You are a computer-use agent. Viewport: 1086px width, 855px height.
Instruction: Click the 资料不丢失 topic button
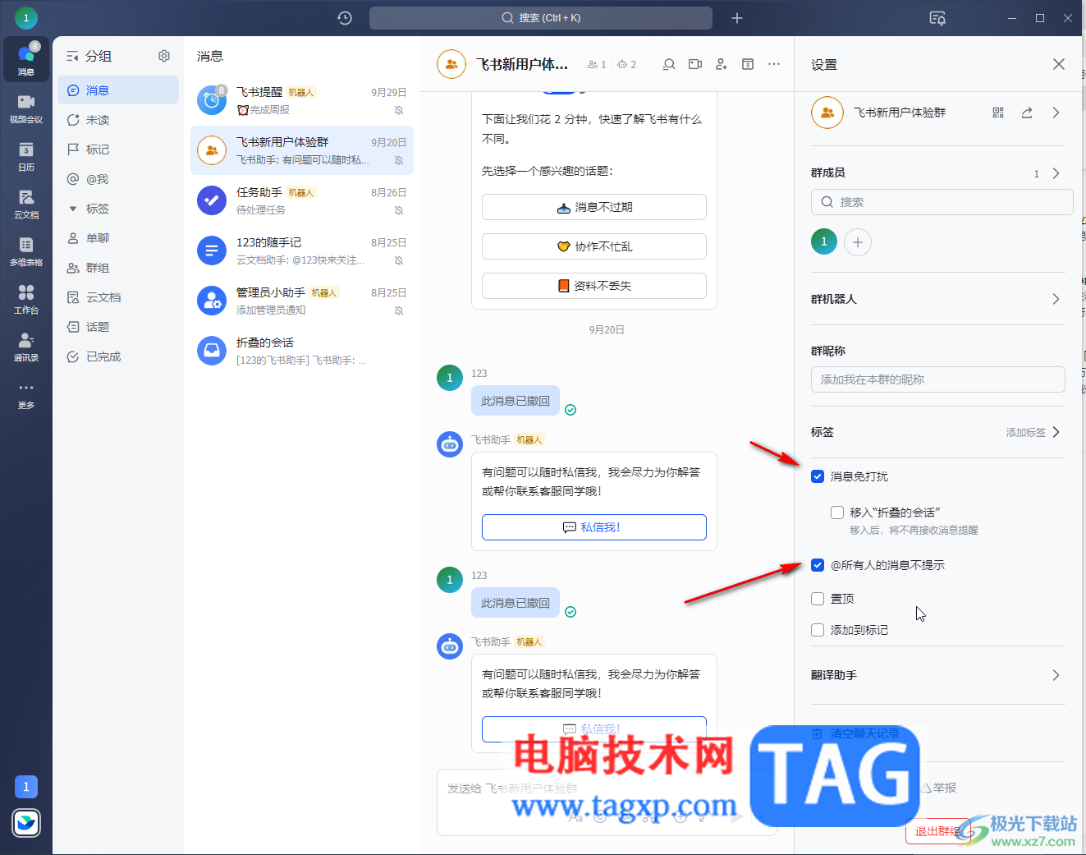click(594, 286)
